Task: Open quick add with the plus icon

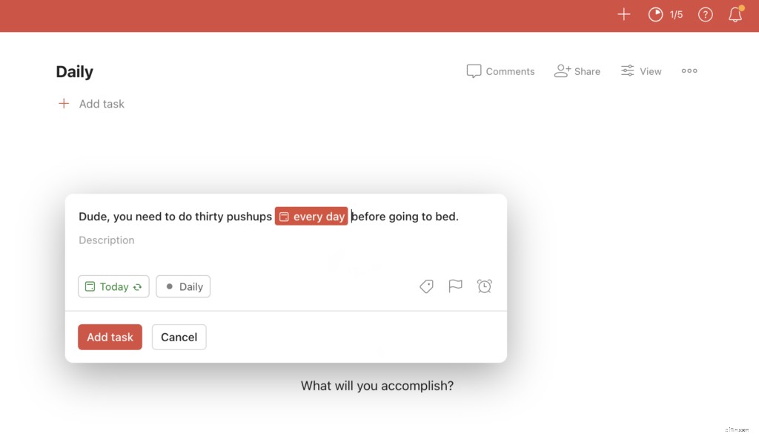Action: click(623, 14)
